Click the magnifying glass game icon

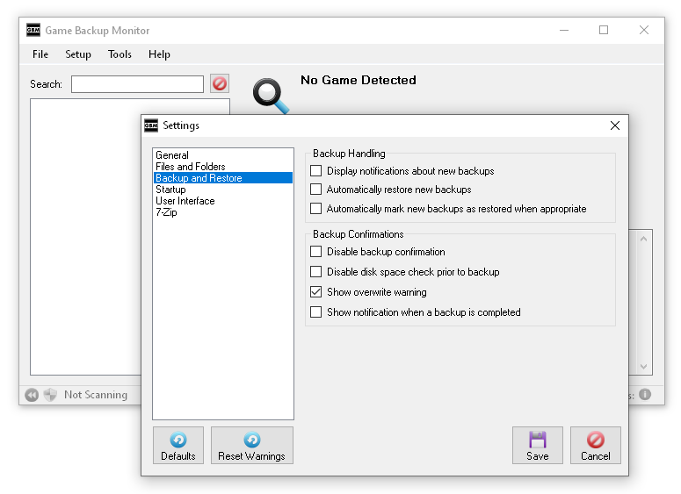[271, 96]
